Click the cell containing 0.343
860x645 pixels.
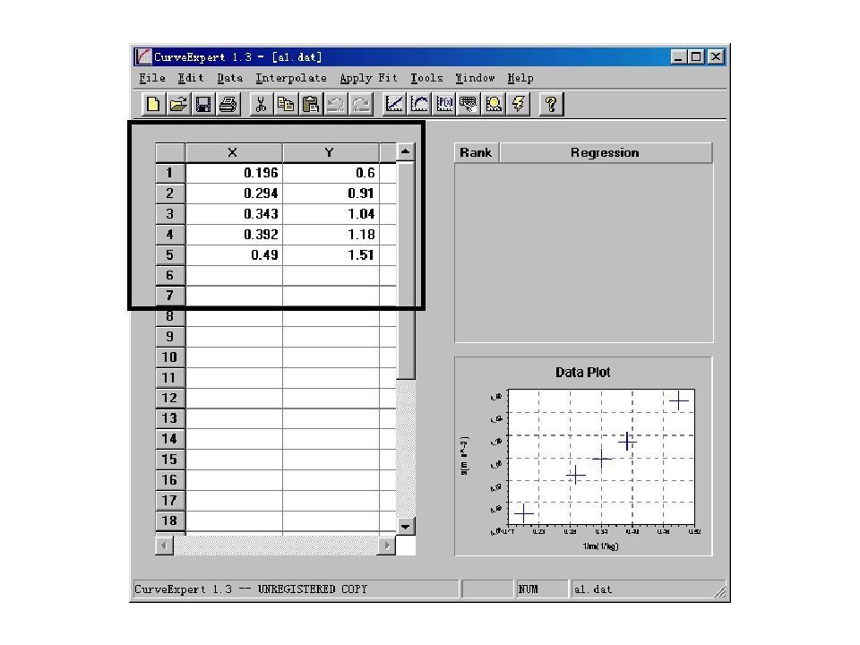234,214
